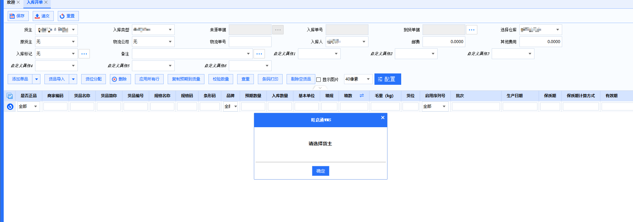Open the 自定义属性1 dropdown
Image resolution: width=633 pixels, height=222 pixels.
pos(336,54)
